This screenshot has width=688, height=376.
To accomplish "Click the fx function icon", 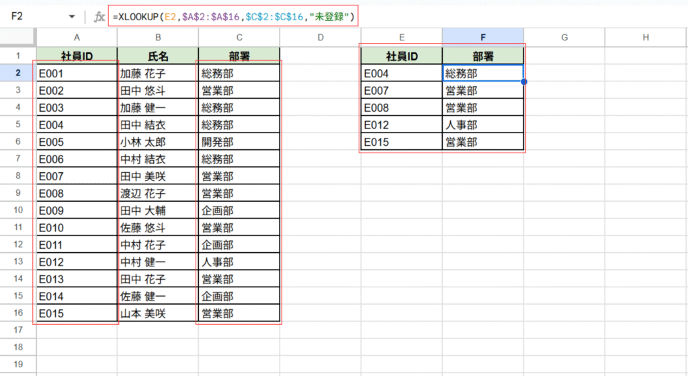I will 99,17.
